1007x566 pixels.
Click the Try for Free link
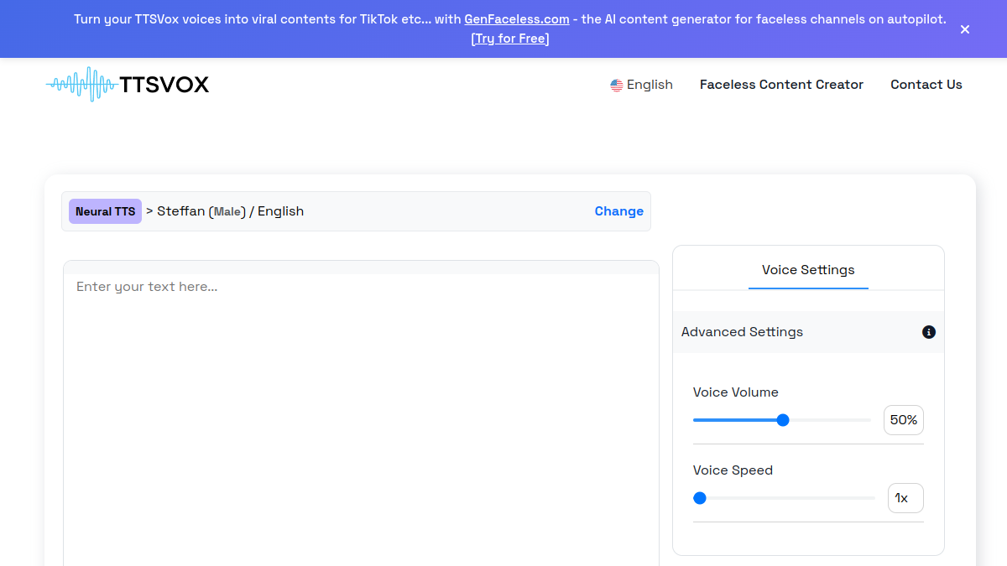click(510, 39)
